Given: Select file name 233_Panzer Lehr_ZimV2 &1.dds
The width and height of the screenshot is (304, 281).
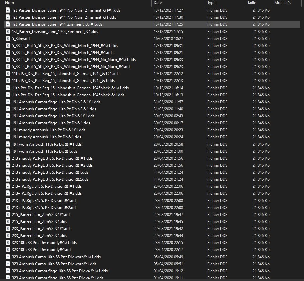Looking at the screenshot, I should [x=40, y=235].
